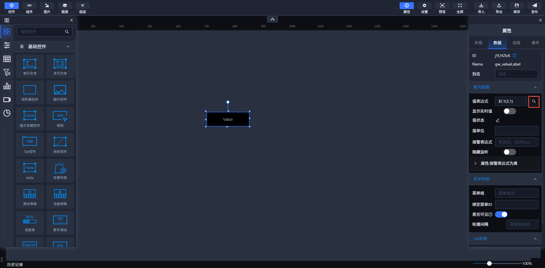Image resolution: width=545 pixels, height=268 pixels.
Task: Collapse the top toolbar with the double chevron
Action: coord(272,19)
